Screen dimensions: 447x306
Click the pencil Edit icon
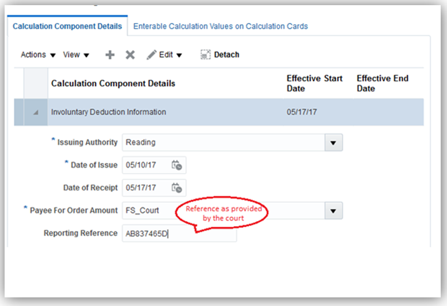click(x=152, y=55)
